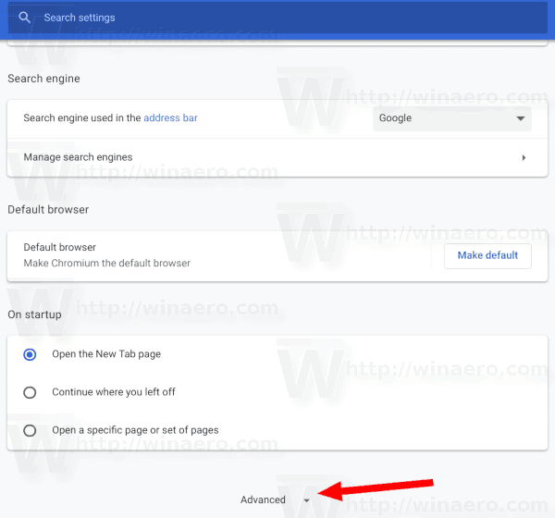Click the "Continue where you left off" label text

pos(114,392)
